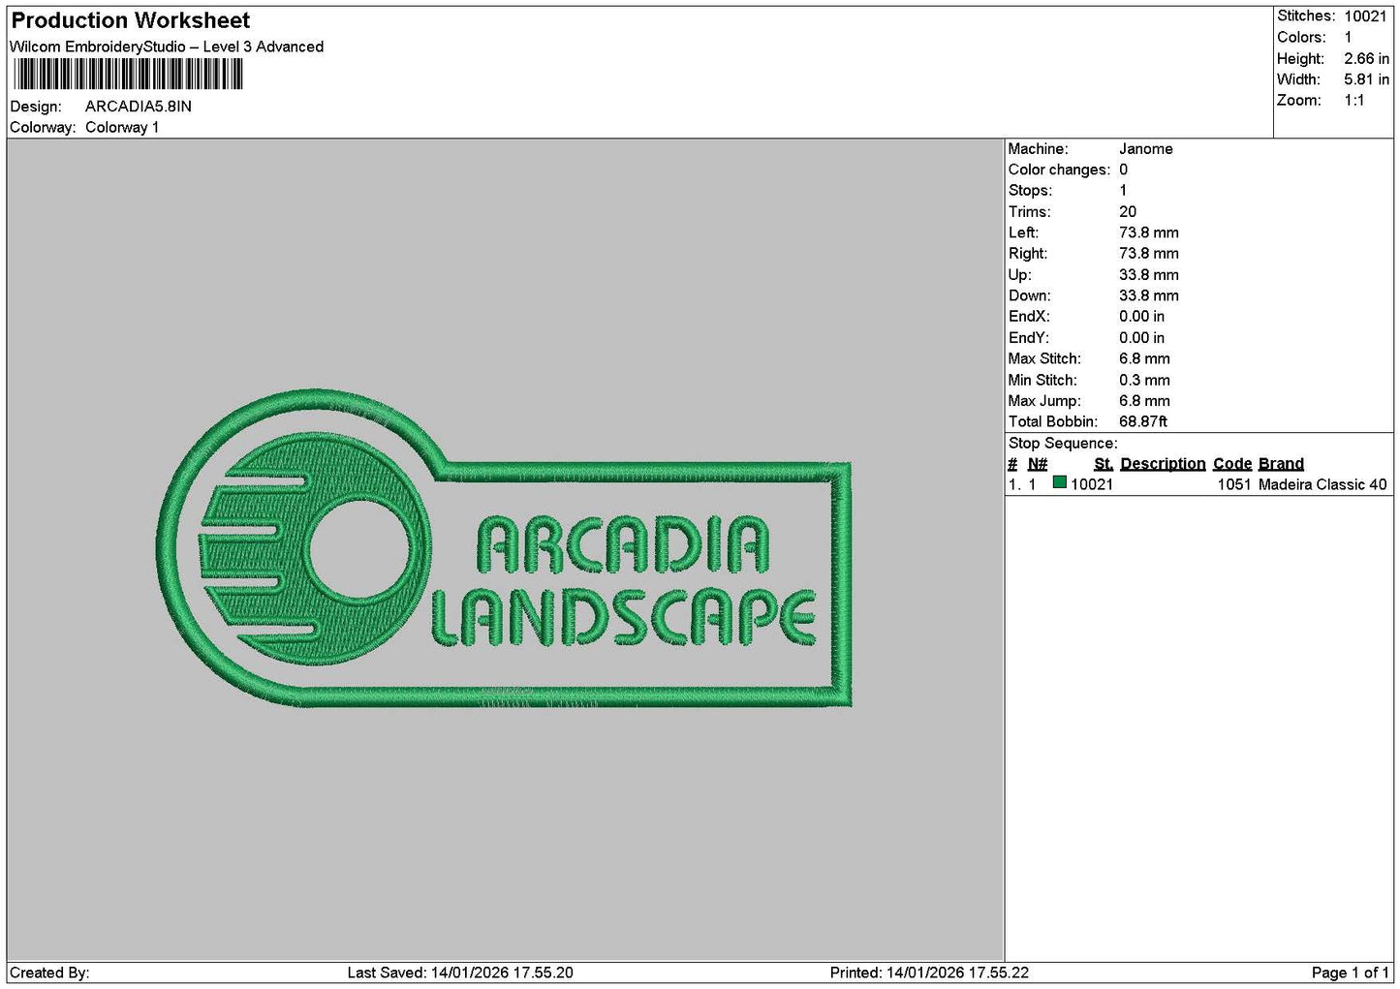The height and width of the screenshot is (989, 1400).
Task: Click the Min Stitch value '0.3 mm'
Action: [x=1144, y=380]
